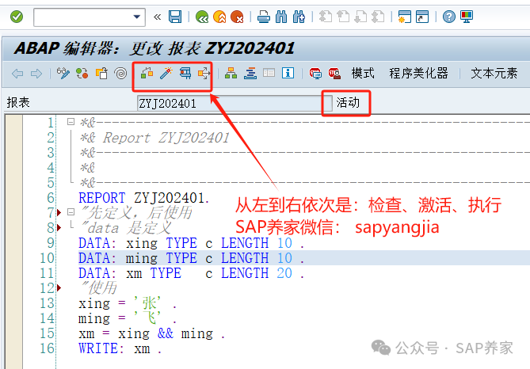Open Help On with blue info icon
This screenshot has height=369, width=530.
[288, 73]
